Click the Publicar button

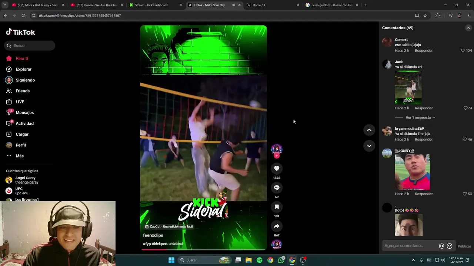[x=464, y=246]
